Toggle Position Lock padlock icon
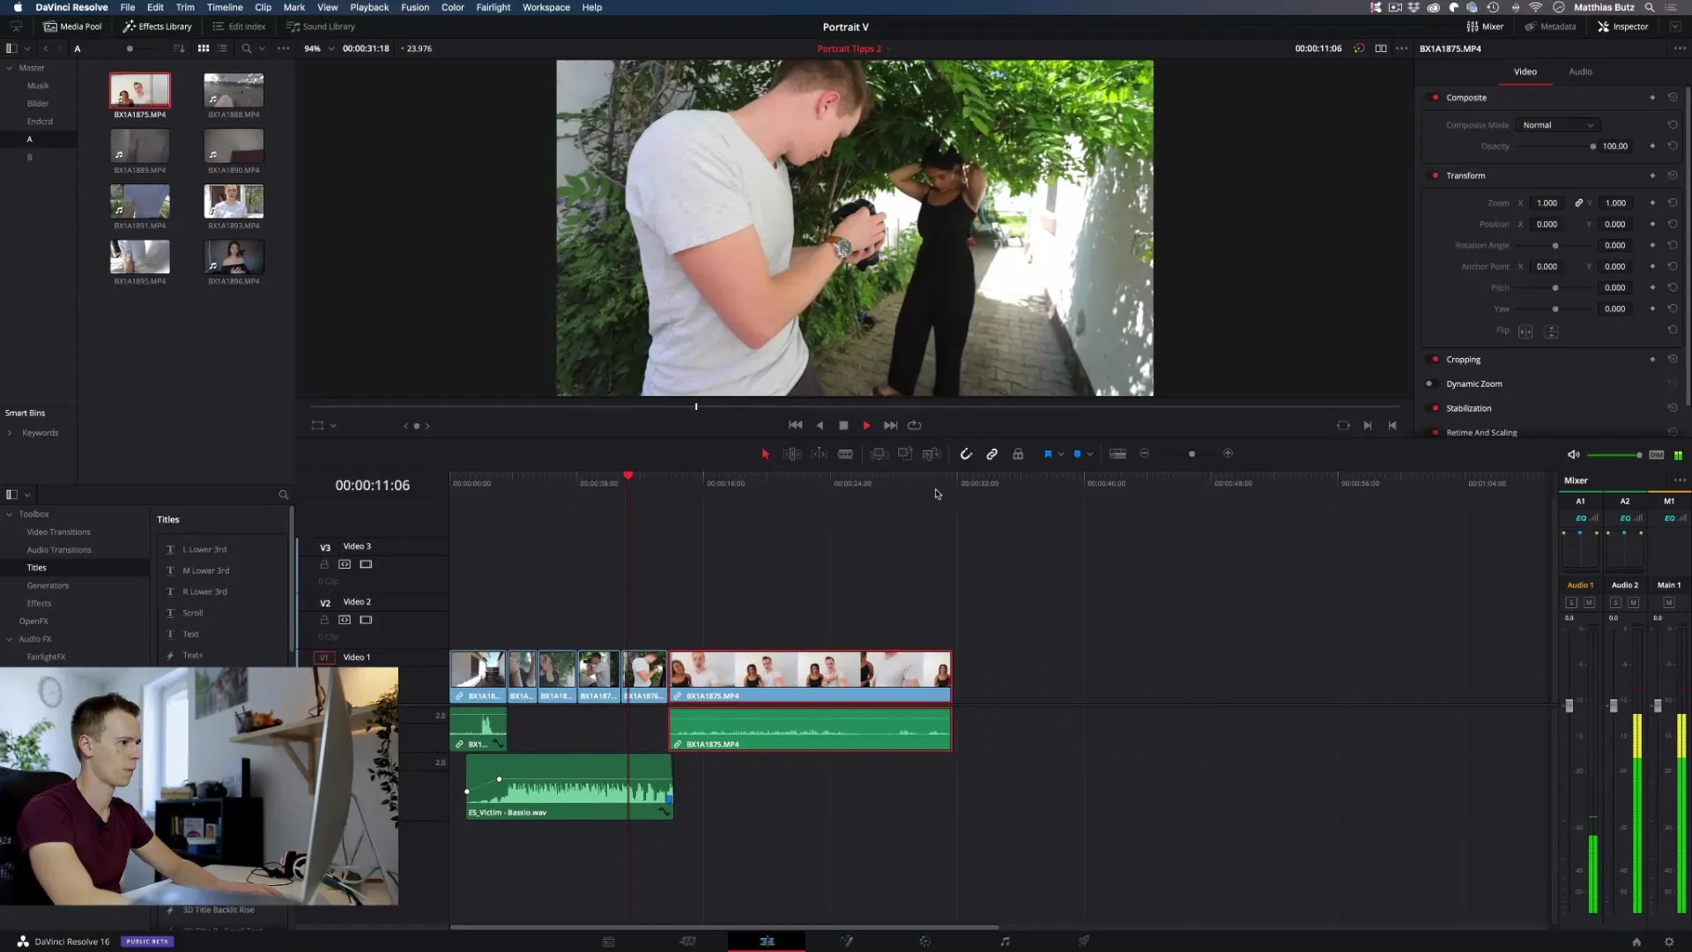This screenshot has width=1692, height=952. point(1018,454)
